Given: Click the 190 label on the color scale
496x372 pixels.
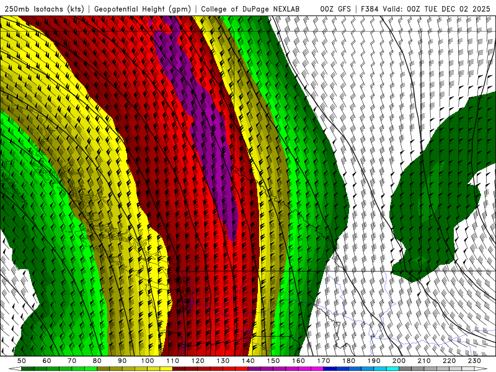Looking at the screenshot, I should pyautogui.click(x=374, y=361).
